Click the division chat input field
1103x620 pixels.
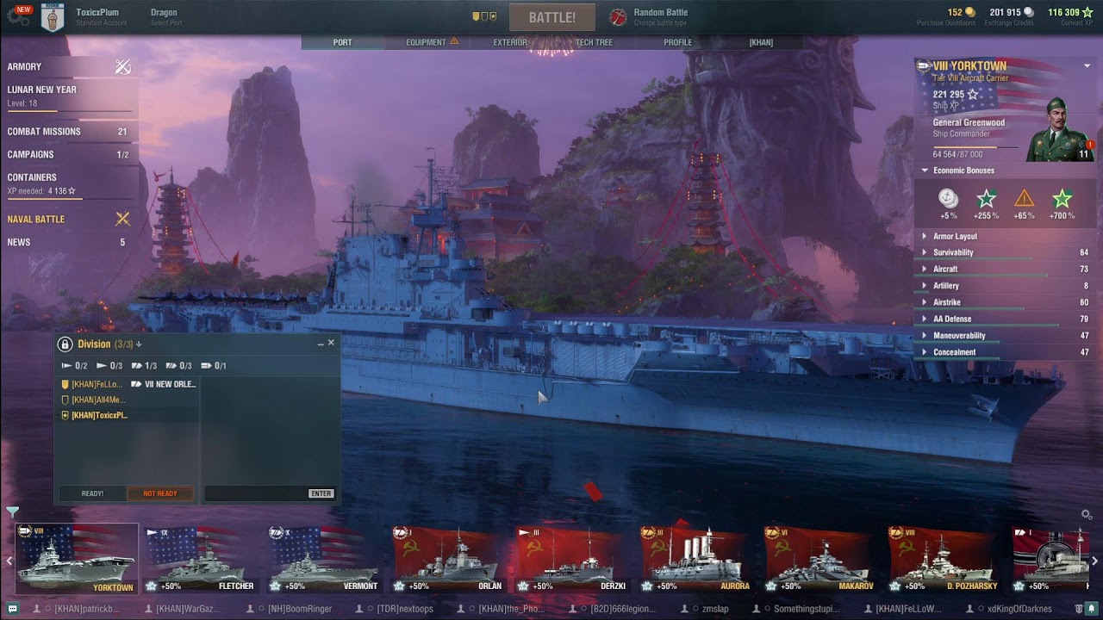(x=256, y=493)
